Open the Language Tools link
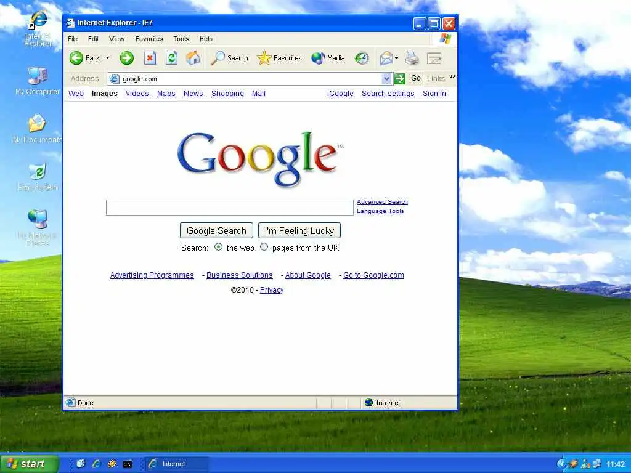 (x=380, y=211)
